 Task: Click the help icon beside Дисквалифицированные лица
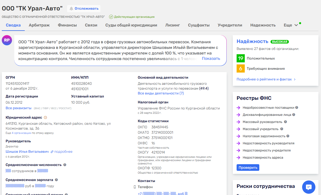(294, 115)
